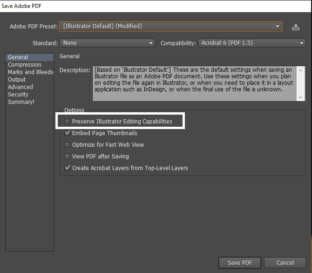Open the Advanced settings section

click(x=30, y=87)
